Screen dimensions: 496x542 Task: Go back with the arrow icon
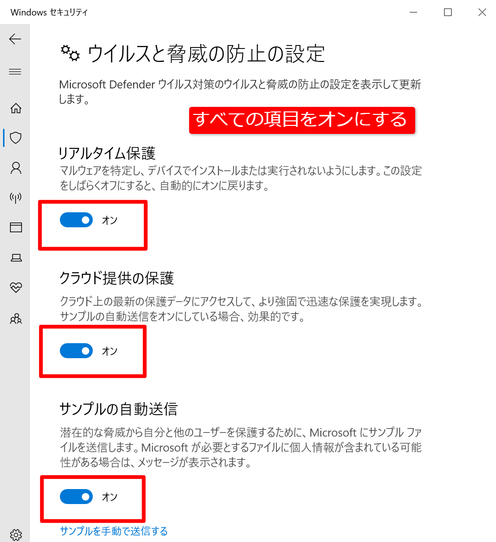[15, 39]
